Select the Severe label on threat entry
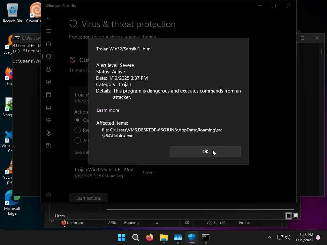327x245 pixels. (148, 173)
